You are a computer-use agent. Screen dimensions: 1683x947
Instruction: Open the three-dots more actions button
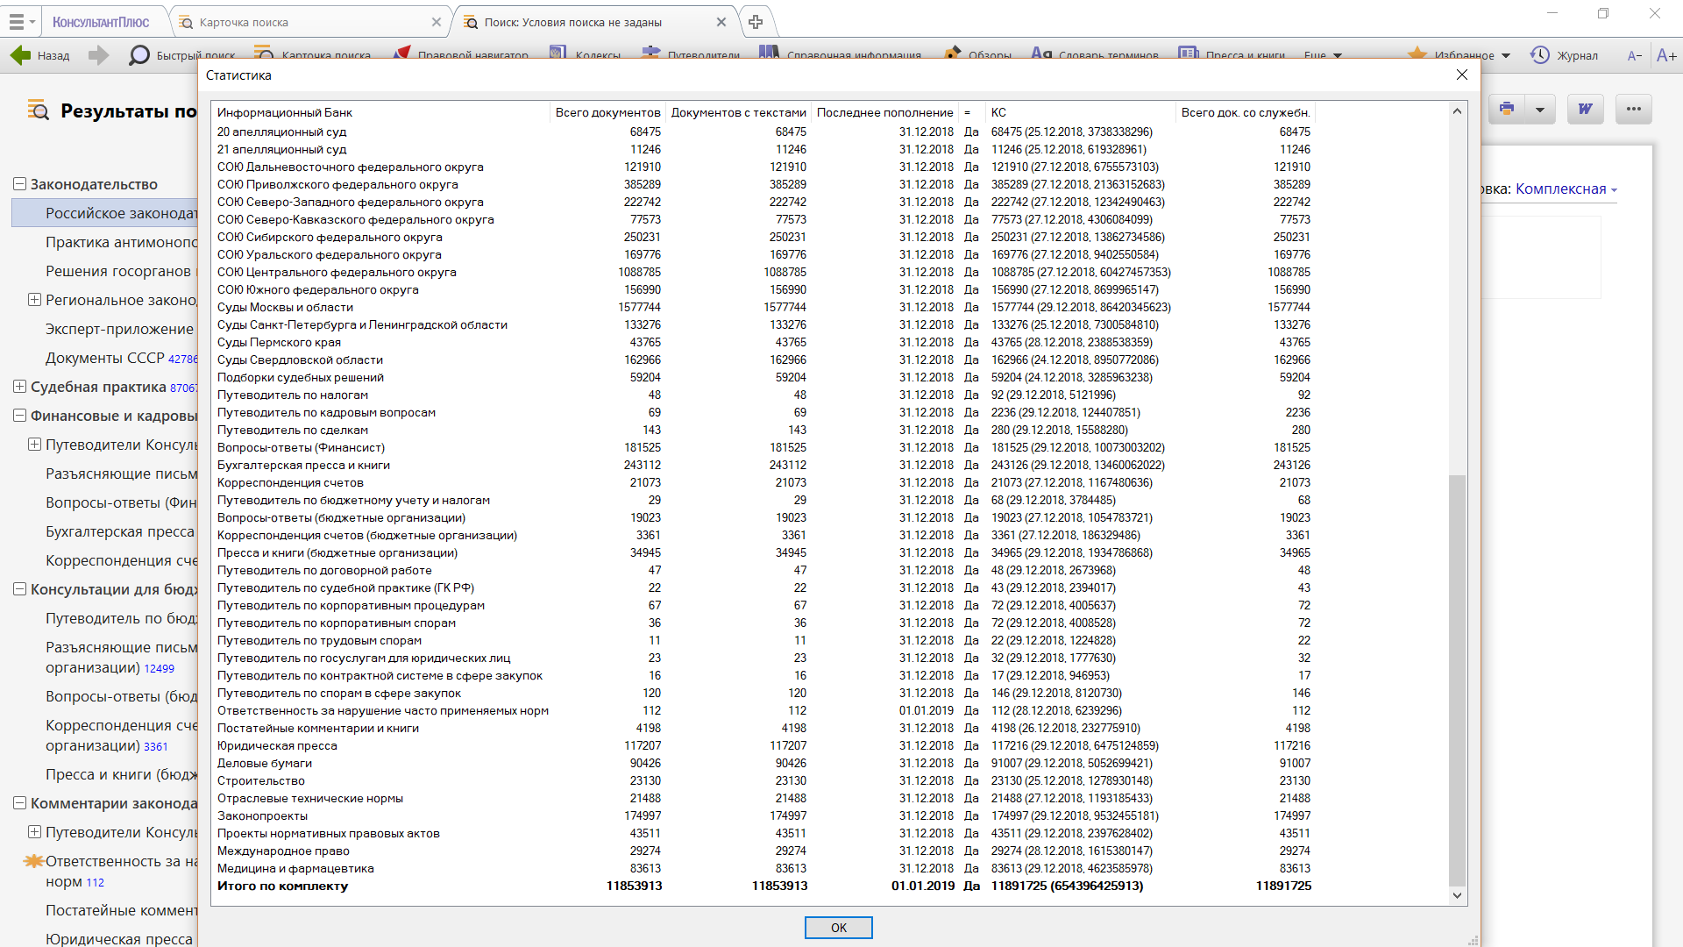pos(1633,109)
